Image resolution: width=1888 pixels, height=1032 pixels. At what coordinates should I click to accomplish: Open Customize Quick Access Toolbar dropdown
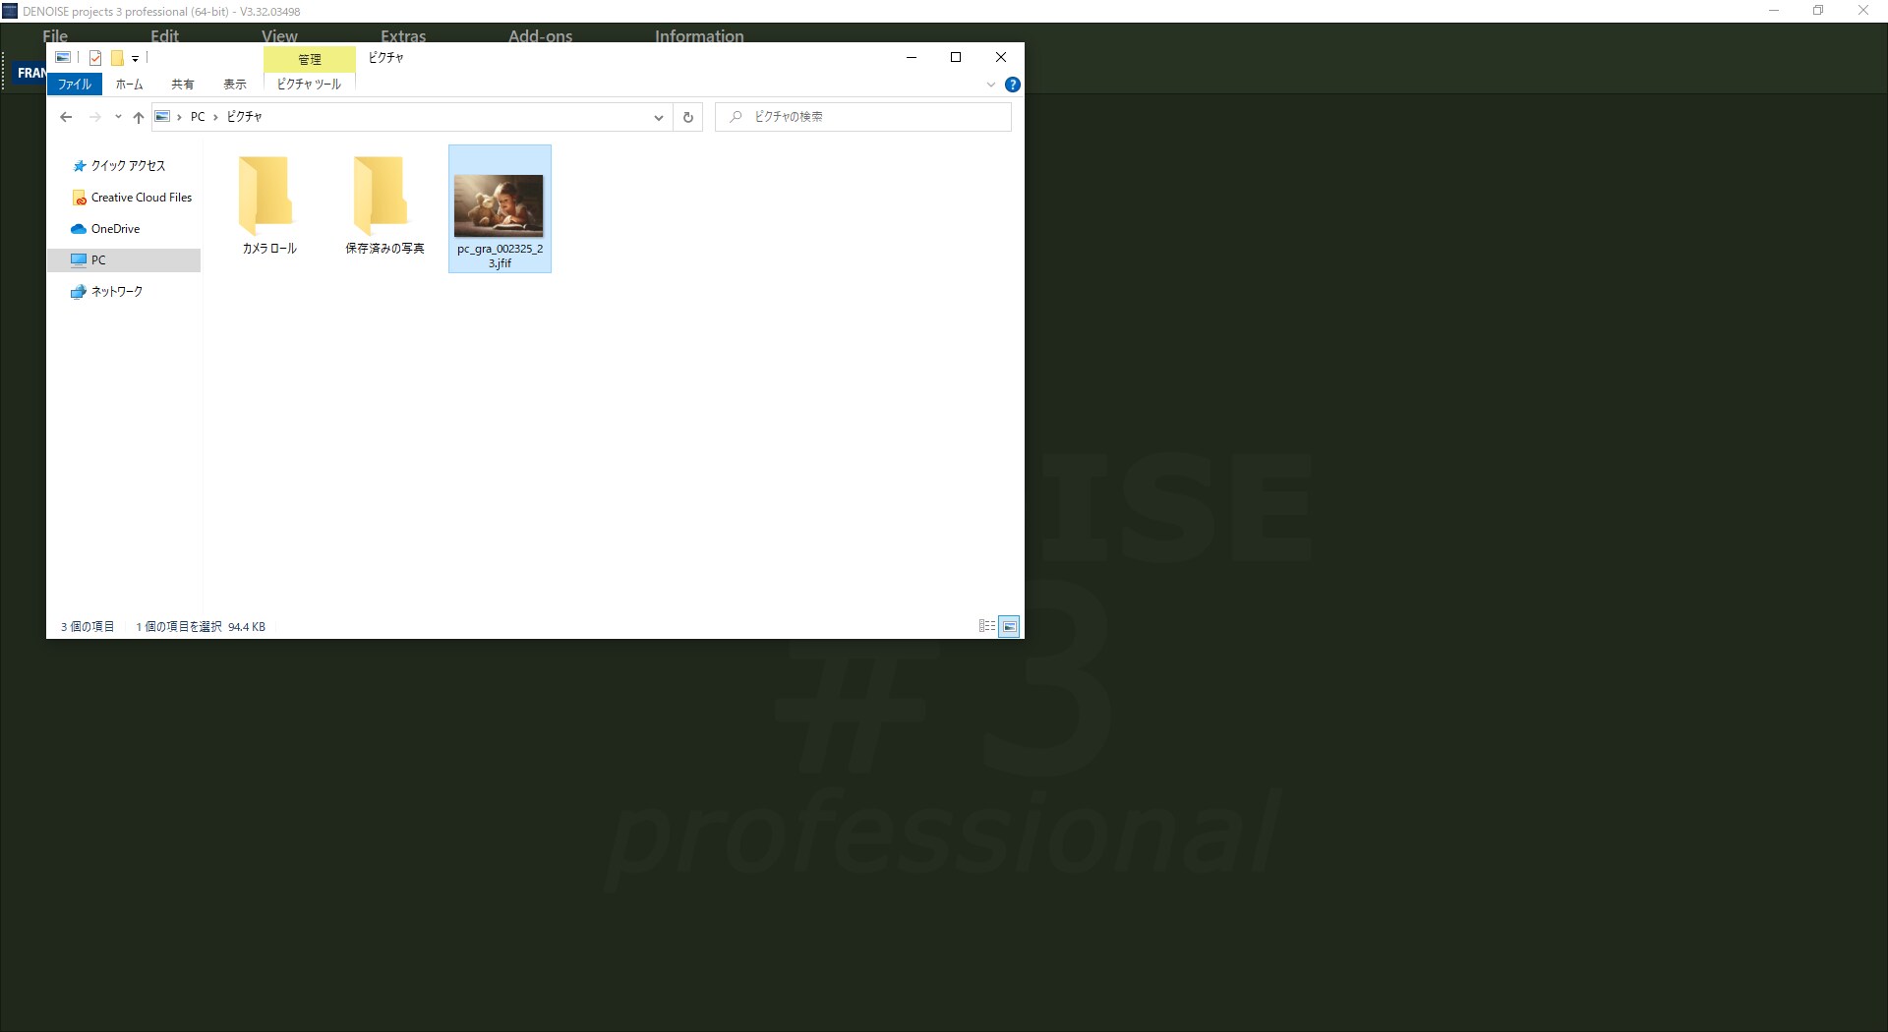tap(136, 58)
